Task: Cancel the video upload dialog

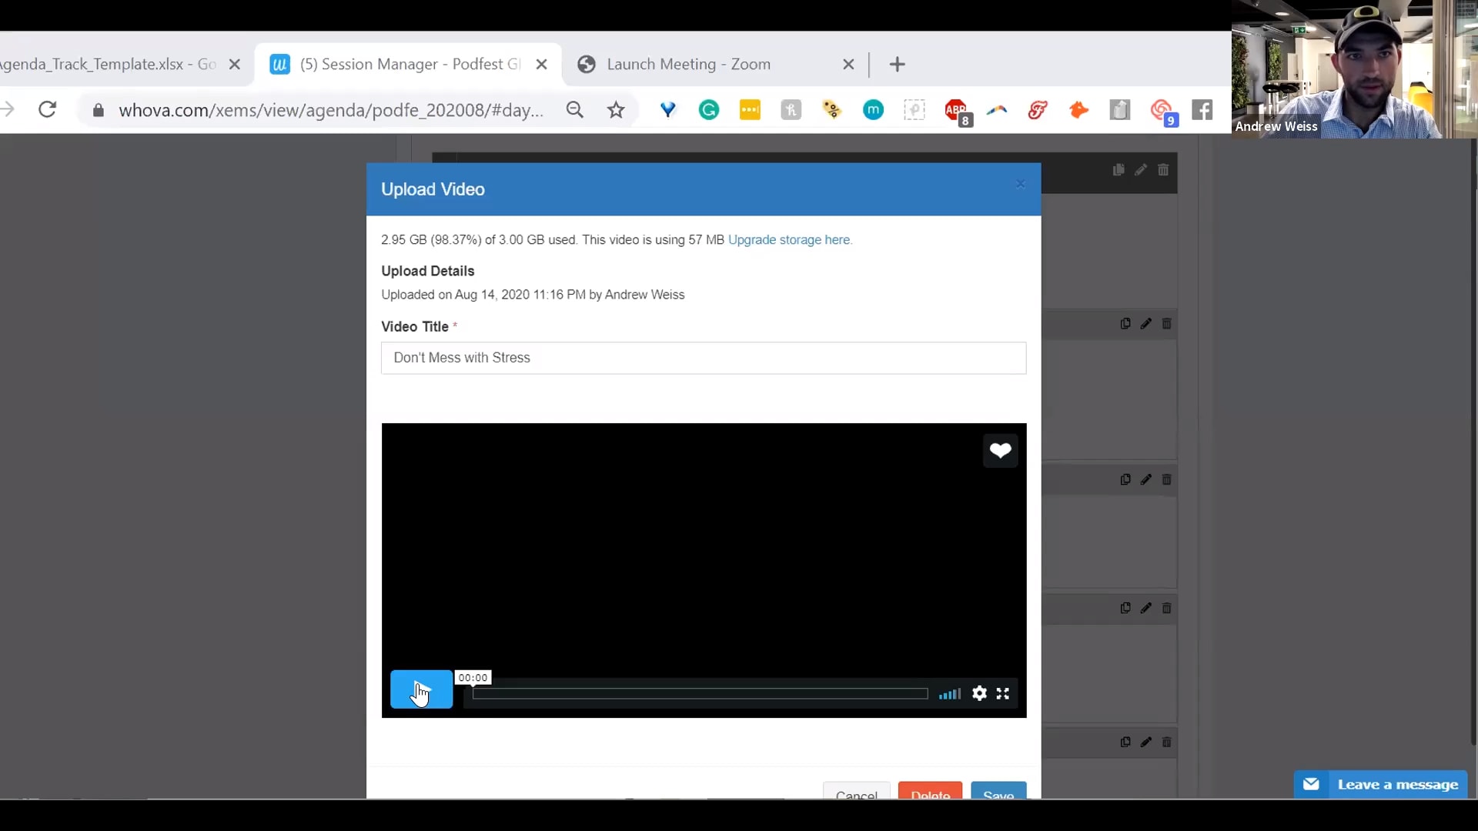Action: pos(856,793)
